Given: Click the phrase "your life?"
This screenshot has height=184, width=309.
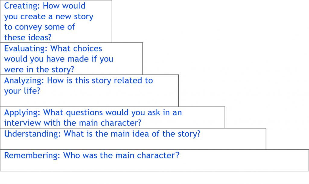Looking at the screenshot, I should click(x=22, y=91).
